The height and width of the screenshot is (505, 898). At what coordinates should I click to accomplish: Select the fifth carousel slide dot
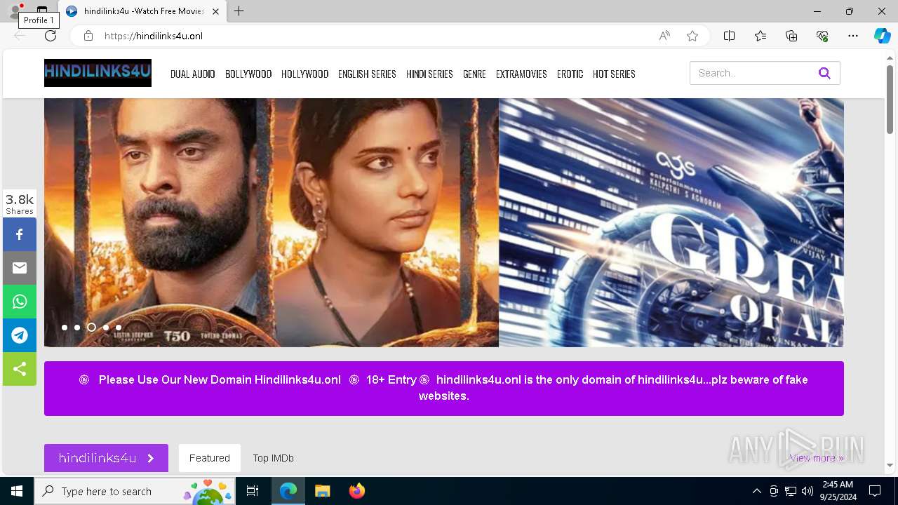click(x=119, y=328)
